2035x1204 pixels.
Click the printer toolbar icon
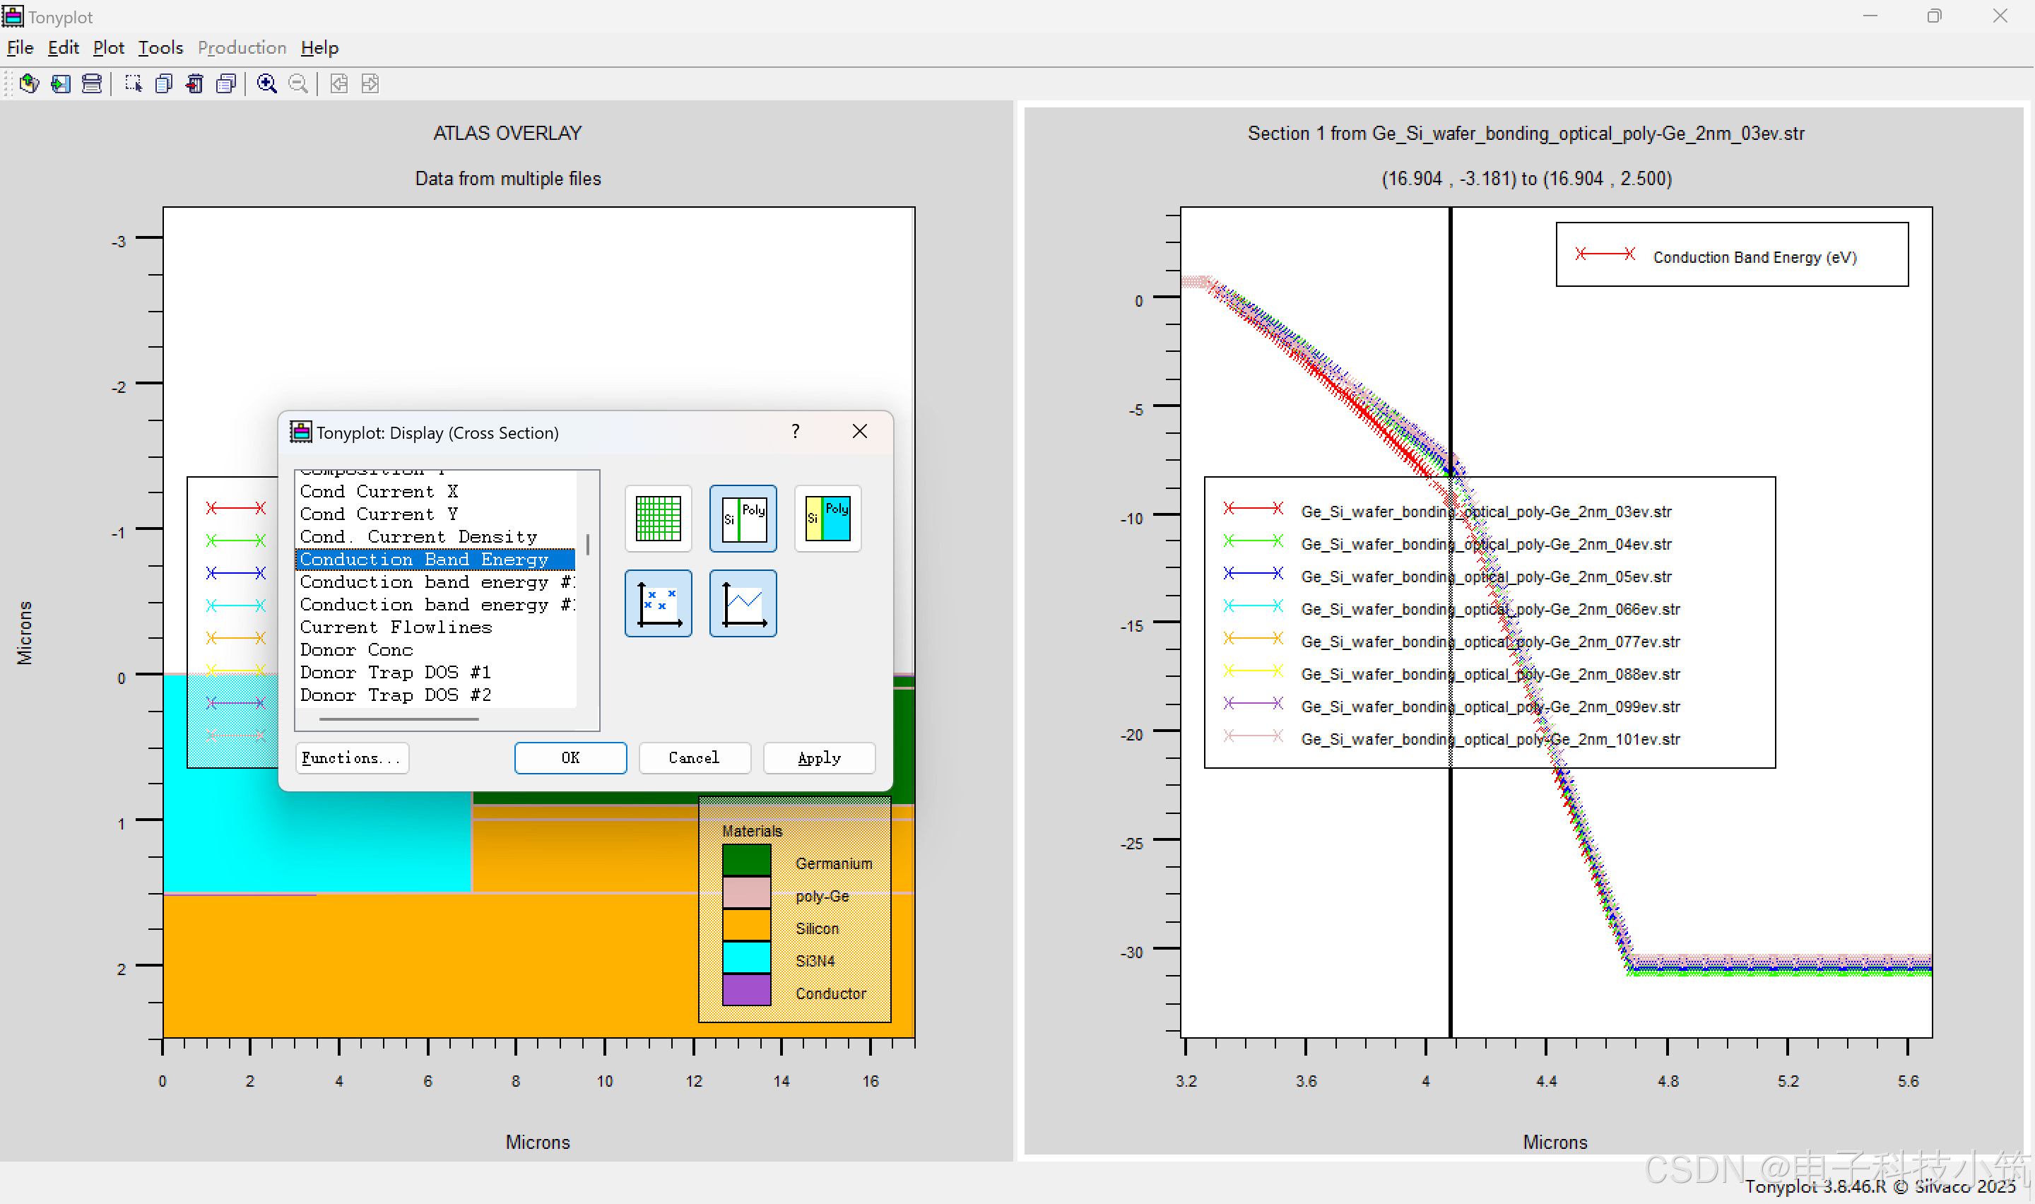[92, 83]
